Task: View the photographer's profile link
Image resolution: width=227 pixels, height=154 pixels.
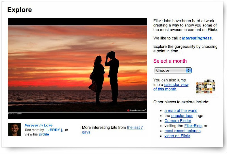Action: [x=44, y=134]
